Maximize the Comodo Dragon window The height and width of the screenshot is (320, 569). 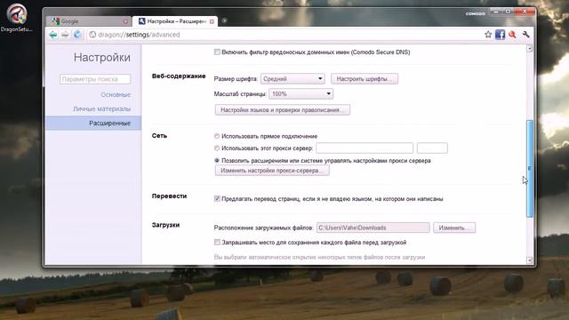[508, 12]
